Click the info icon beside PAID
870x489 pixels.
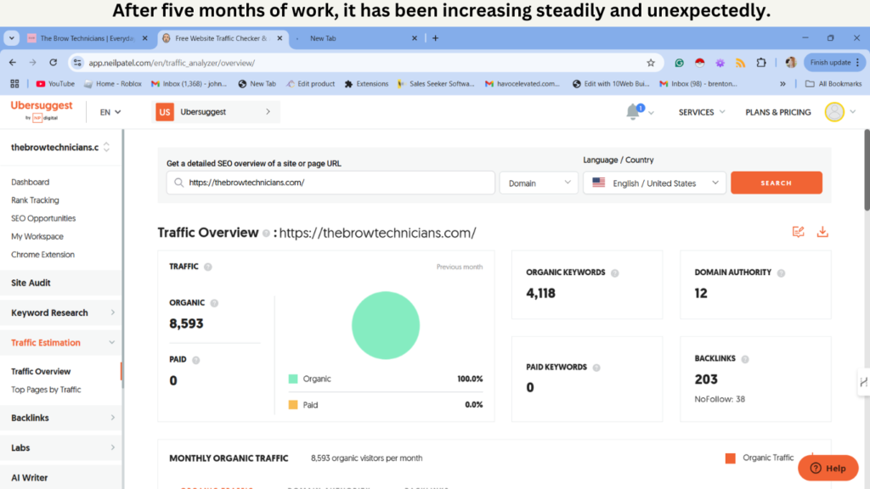tap(196, 360)
